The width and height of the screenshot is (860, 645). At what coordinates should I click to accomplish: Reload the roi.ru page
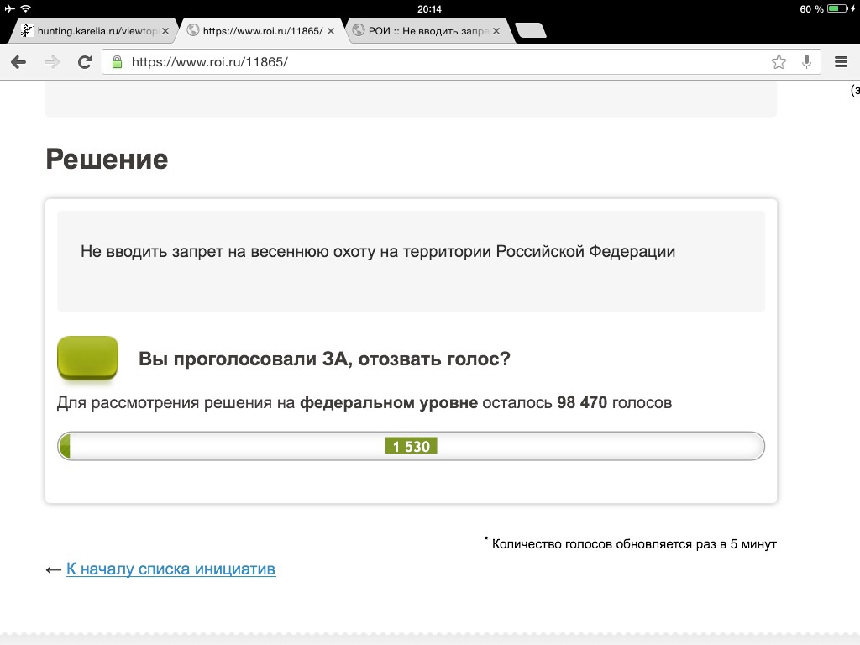click(84, 61)
